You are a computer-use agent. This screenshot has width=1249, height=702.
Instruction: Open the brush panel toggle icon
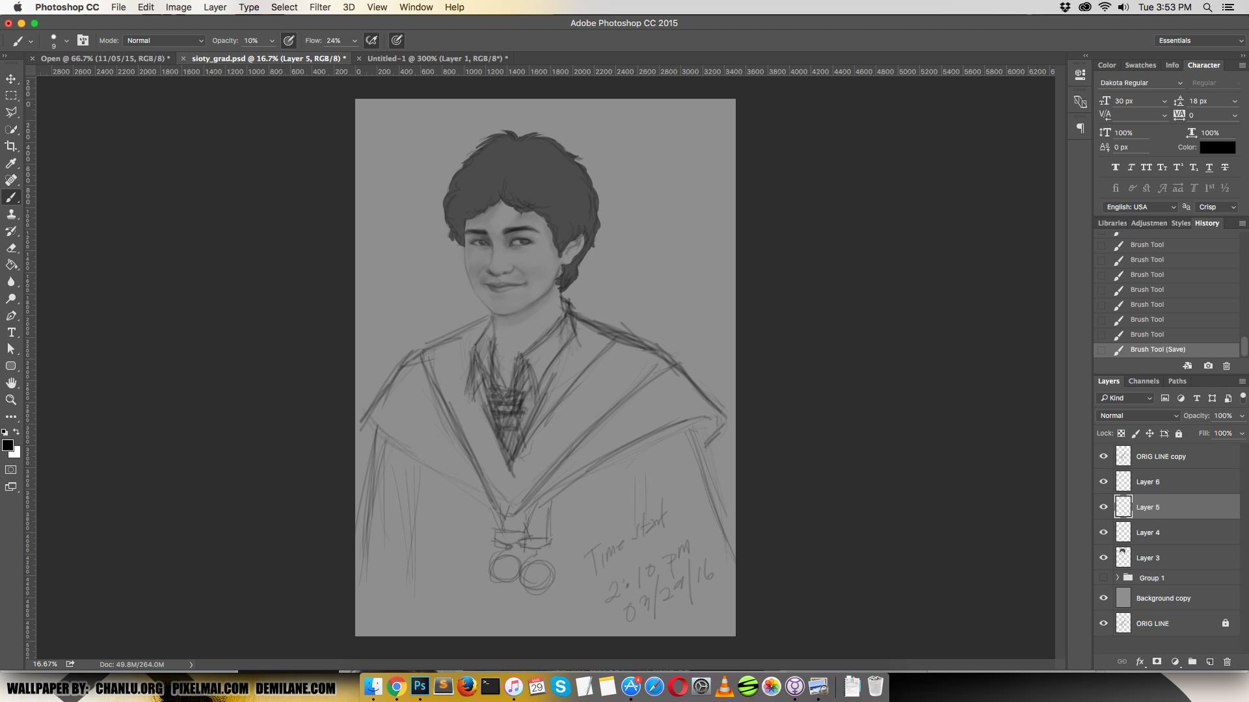click(x=83, y=40)
